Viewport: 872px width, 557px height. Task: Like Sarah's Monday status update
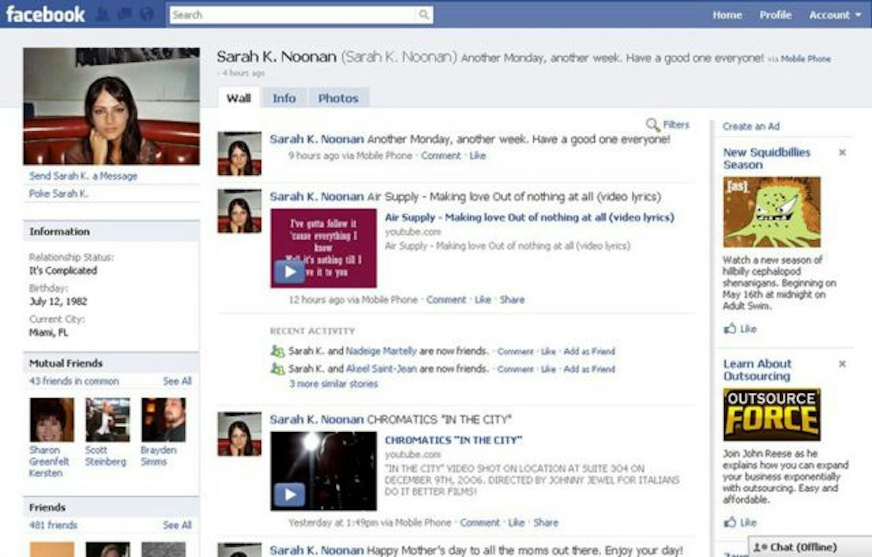click(x=478, y=155)
